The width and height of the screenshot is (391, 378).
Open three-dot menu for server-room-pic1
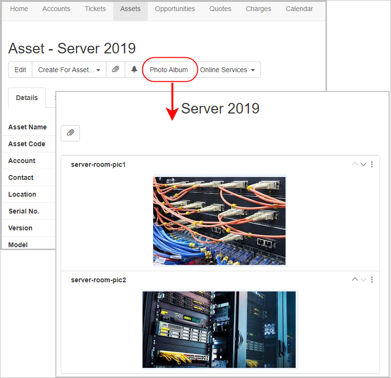372,164
